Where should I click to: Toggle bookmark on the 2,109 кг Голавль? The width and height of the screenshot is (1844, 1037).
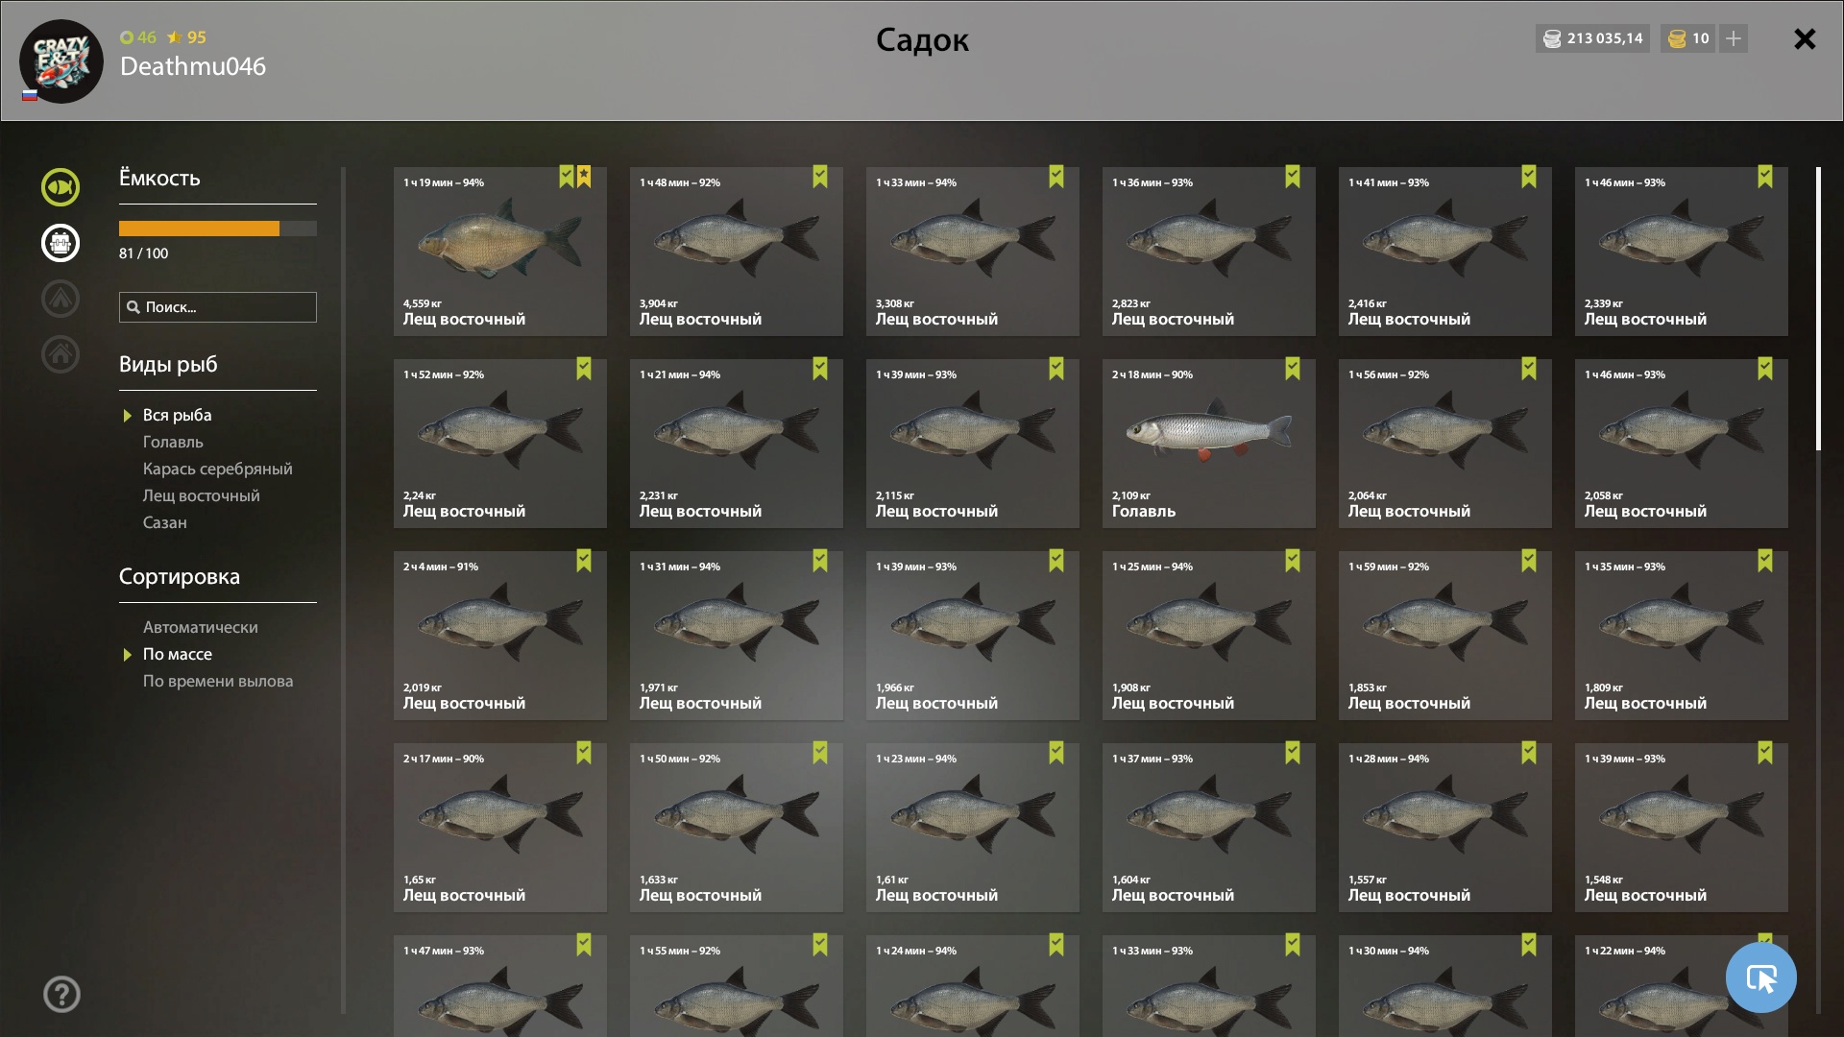(1293, 369)
